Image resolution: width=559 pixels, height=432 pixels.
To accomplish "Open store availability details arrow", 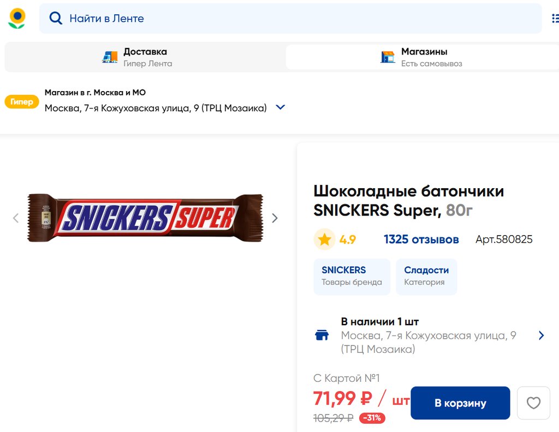I will [x=541, y=335].
